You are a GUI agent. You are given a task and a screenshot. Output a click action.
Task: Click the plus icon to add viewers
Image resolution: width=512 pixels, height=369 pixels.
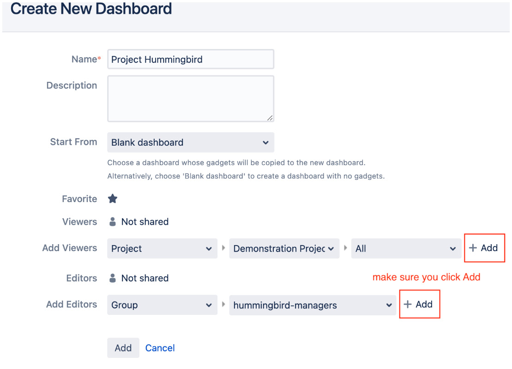(473, 248)
